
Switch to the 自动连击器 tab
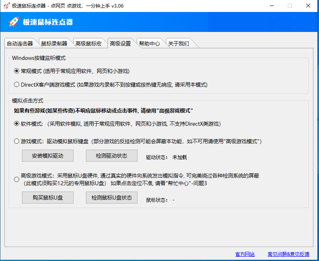[x=20, y=43]
